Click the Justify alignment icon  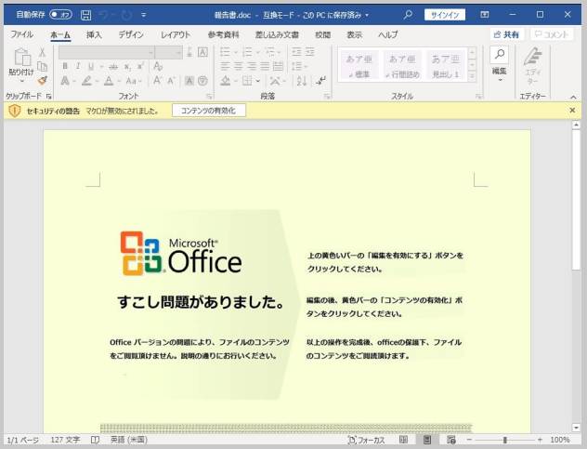265,66
